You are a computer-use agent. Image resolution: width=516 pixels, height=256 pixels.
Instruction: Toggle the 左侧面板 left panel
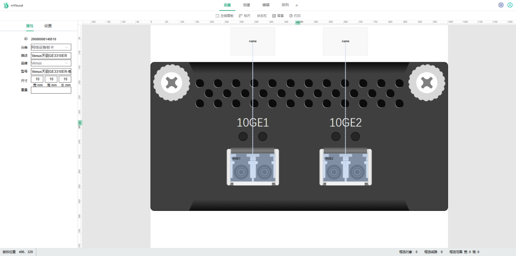coord(224,16)
